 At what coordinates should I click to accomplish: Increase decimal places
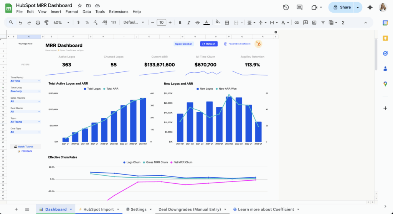(x=105, y=23)
